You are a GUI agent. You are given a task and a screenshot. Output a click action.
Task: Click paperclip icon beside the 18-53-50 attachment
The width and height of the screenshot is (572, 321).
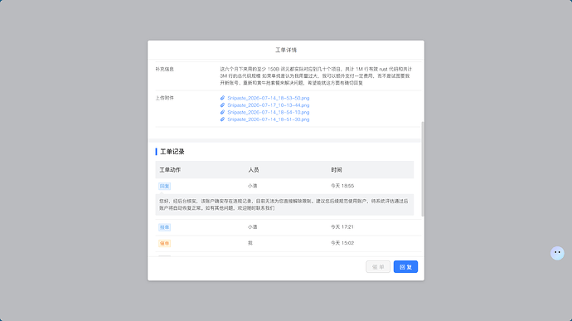[x=222, y=98]
